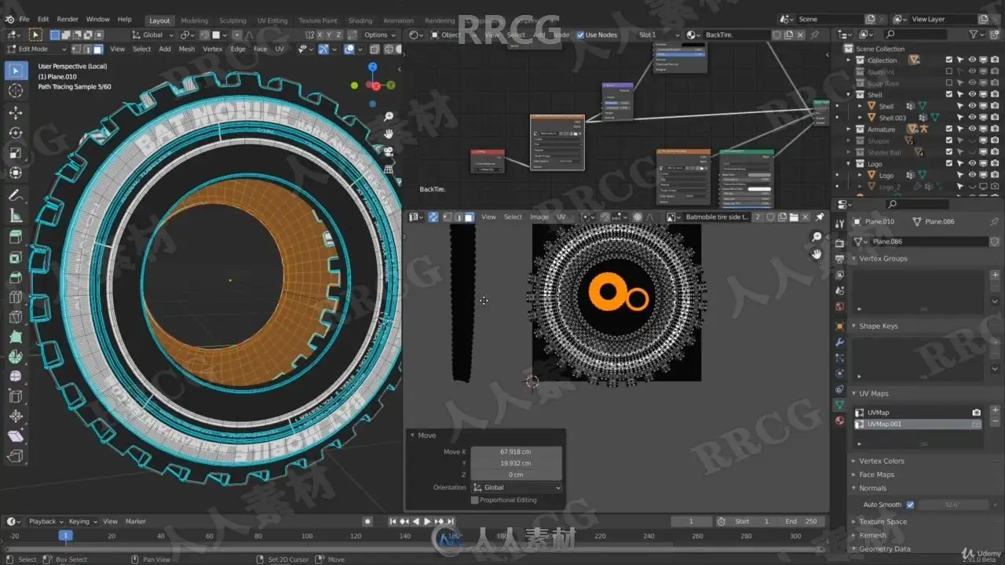Open Modifier wrench properties tab
1005x565 pixels.
point(839,343)
